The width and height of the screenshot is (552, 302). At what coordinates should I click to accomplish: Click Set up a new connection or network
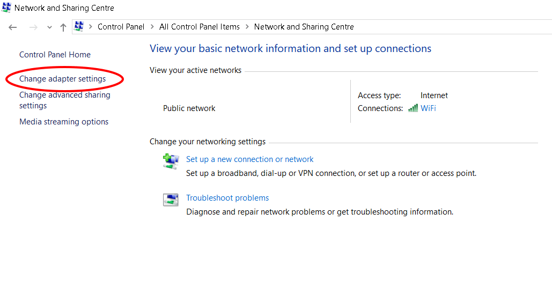[249, 159]
